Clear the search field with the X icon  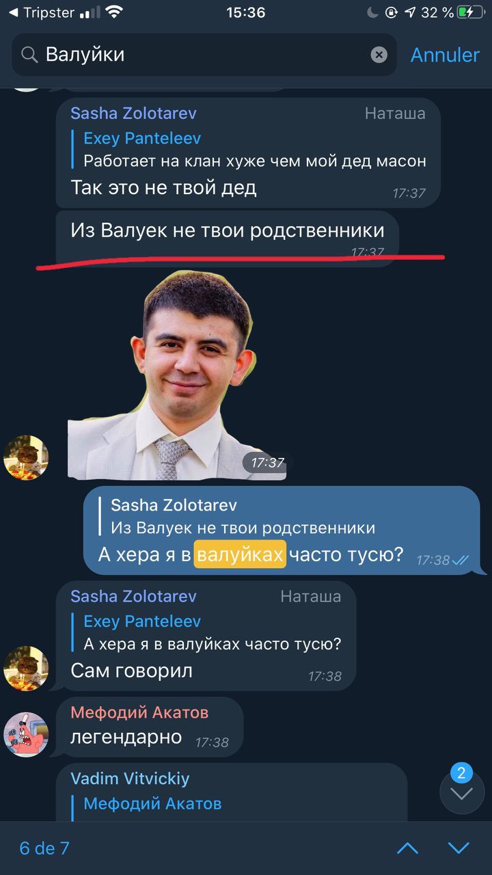click(x=379, y=55)
